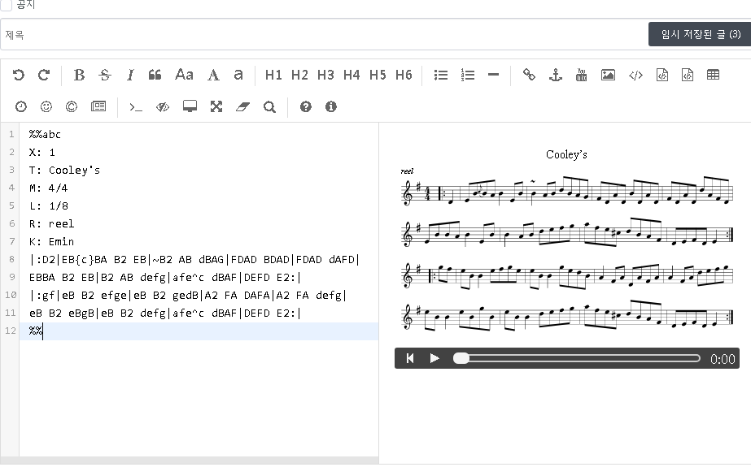Toggle the live preview eye-slash icon
Image resolution: width=751 pixels, height=467 pixels.
point(163,106)
